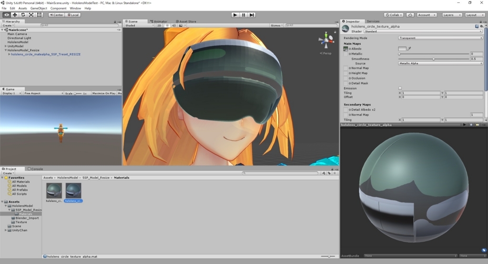Expand UnityModel in Hierarchy
This screenshot has width=488, height=264.
tap(6, 46)
